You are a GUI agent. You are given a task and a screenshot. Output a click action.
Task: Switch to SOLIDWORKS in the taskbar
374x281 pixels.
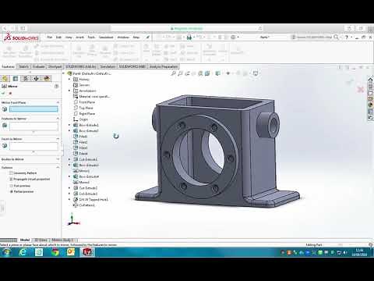(87, 252)
